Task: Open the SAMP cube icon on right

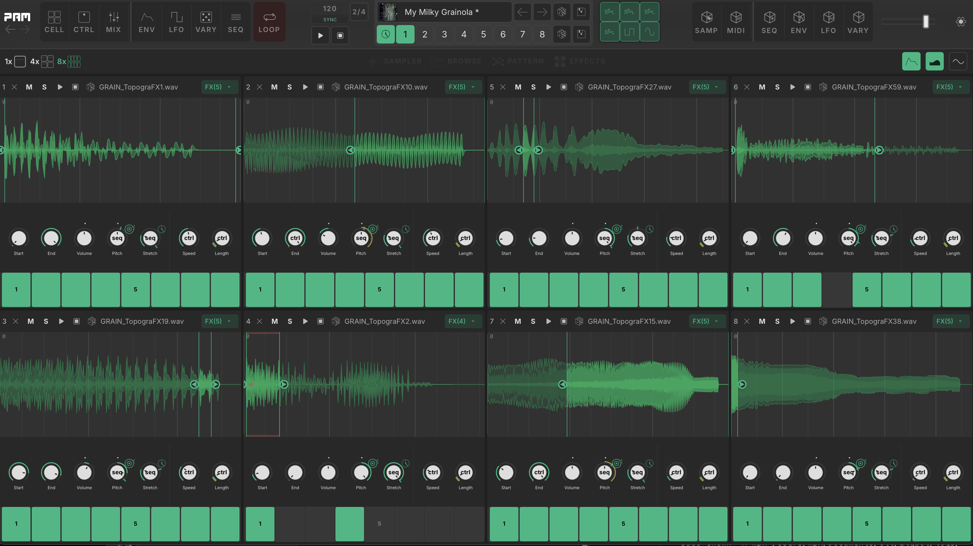Action: 706,22
